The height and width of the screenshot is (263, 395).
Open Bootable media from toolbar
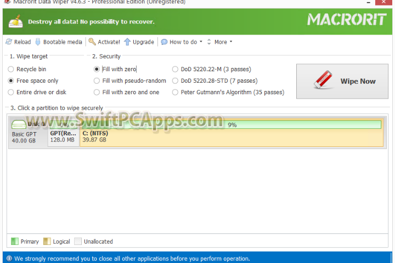pyautogui.click(x=59, y=42)
